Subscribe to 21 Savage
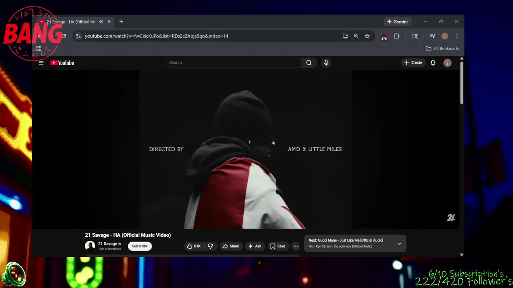Image resolution: width=513 pixels, height=288 pixels. [140, 246]
